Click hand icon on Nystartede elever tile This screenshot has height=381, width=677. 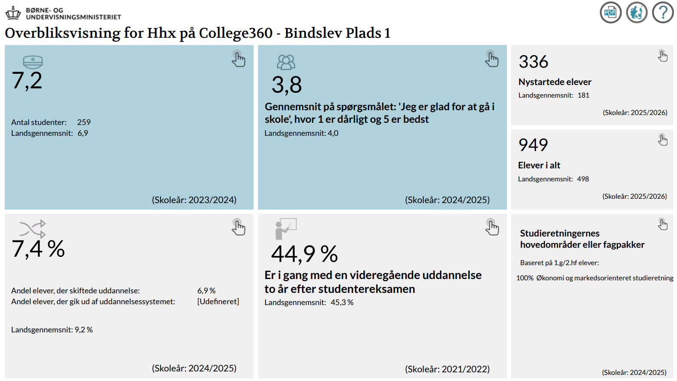[662, 56]
